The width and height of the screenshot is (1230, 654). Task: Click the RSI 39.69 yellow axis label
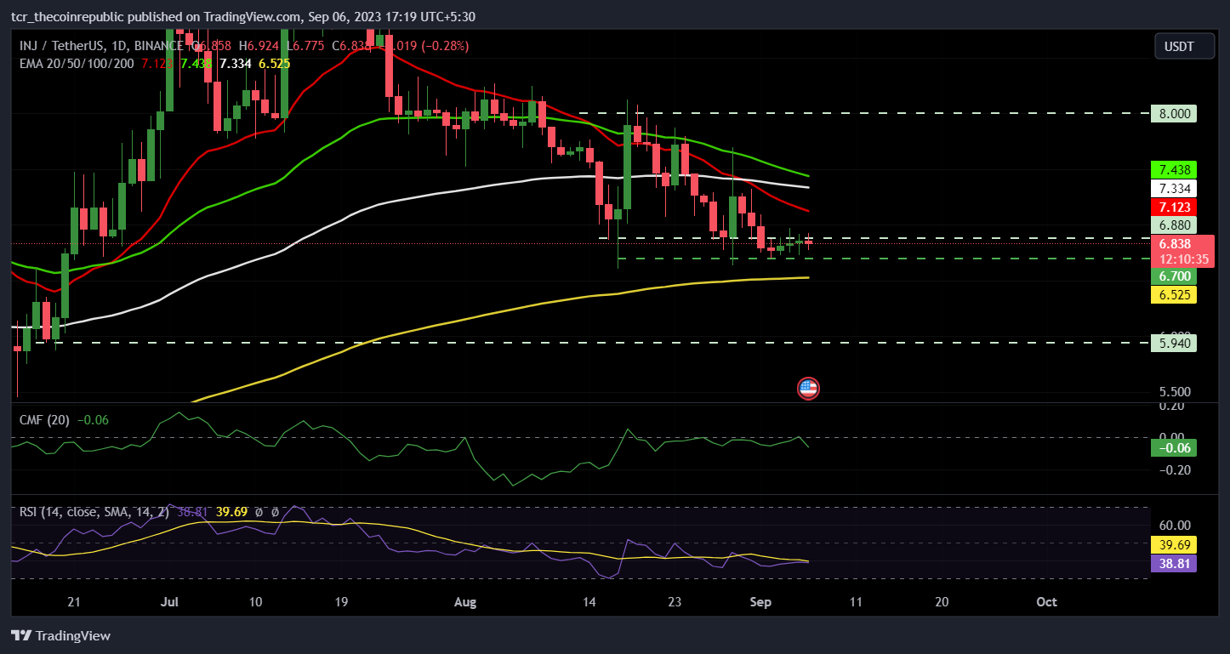pos(1173,544)
